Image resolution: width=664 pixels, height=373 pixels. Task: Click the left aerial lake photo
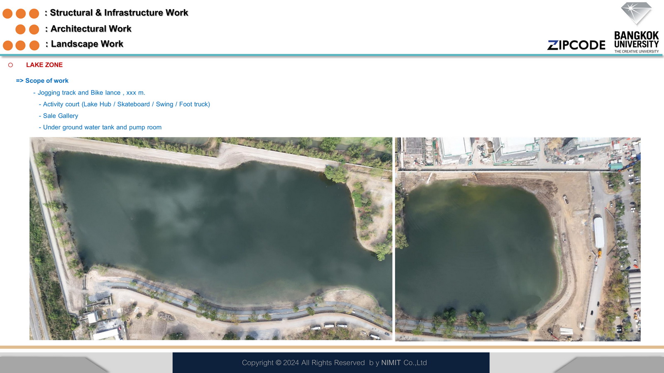(x=210, y=239)
